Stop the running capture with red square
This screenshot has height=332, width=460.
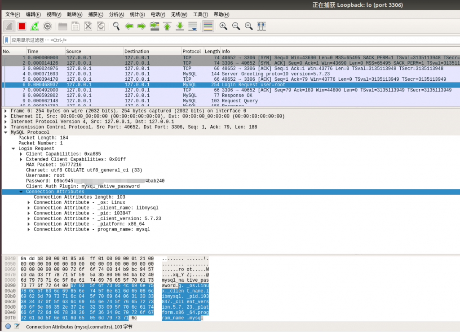click(22, 26)
